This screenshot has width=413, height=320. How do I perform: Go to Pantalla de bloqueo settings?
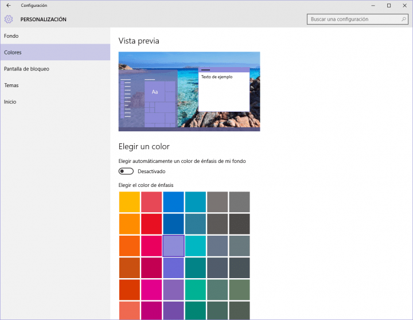55,69
